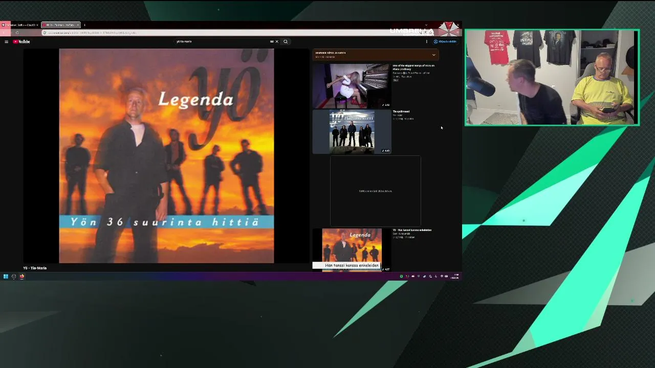
Task: Click the search magnifier button on YouTube
Action: [x=286, y=41]
